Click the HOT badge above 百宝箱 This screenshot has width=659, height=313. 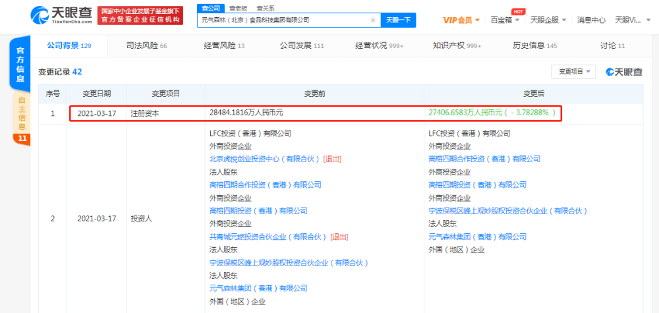(x=517, y=11)
